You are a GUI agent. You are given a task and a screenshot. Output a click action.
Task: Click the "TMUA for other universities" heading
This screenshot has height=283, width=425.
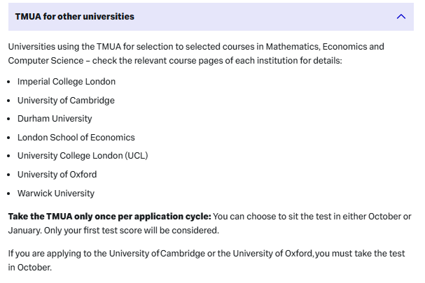[x=75, y=16]
